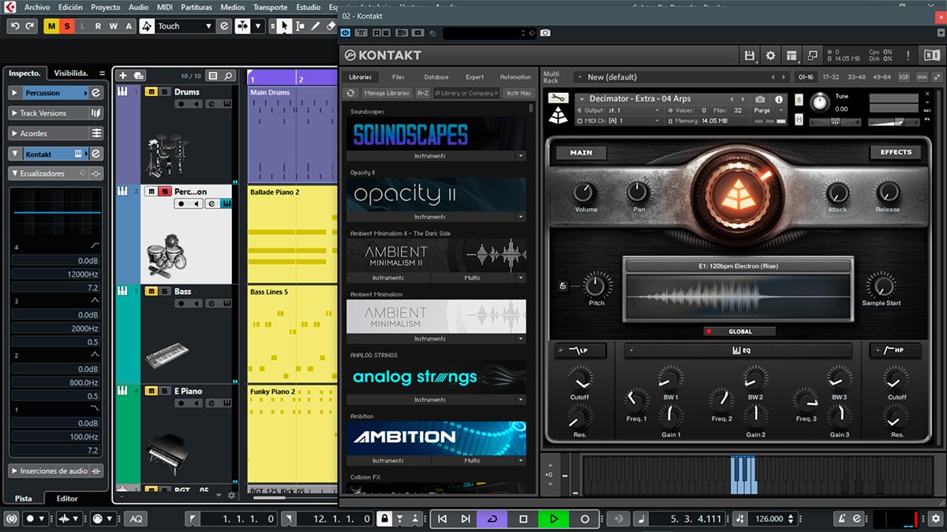Viewport: 947px width, 532px height.
Task: Open instrument wrench edit mode
Action: [x=558, y=98]
